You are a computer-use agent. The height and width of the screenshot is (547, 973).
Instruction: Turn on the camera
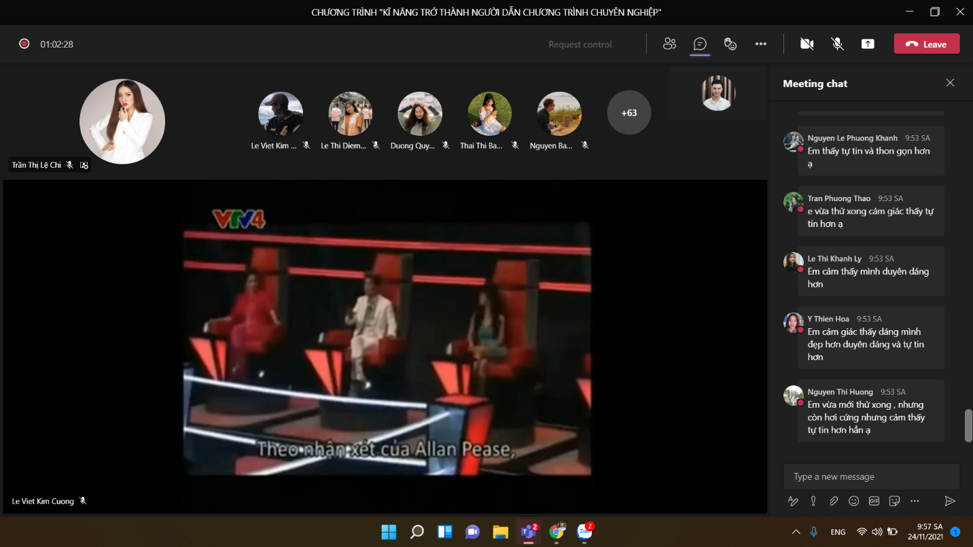807,44
